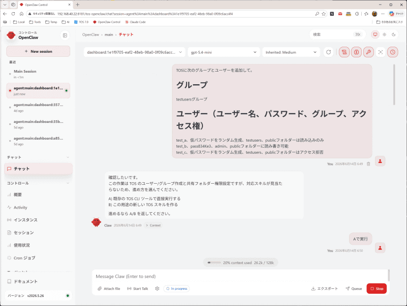
Task: Expand the Context details under Claw message
Action: (153, 225)
